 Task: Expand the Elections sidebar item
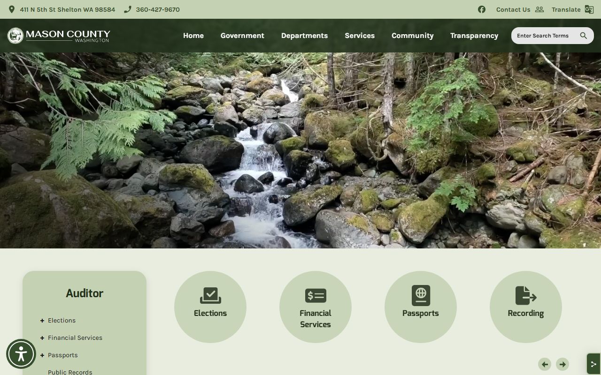click(x=42, y=321)
